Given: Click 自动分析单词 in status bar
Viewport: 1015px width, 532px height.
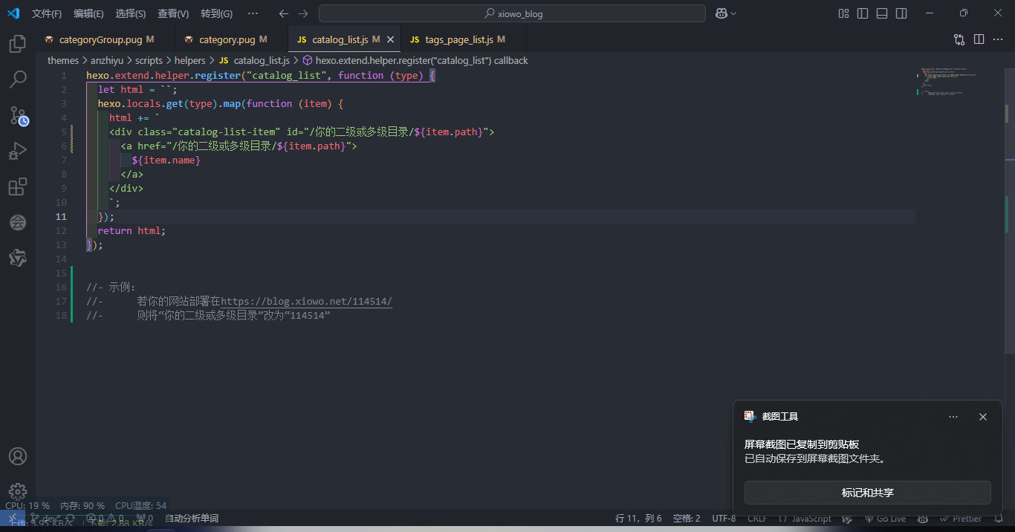Looking at the screenshot, I should pyautogui.click(x=192, y=519).
